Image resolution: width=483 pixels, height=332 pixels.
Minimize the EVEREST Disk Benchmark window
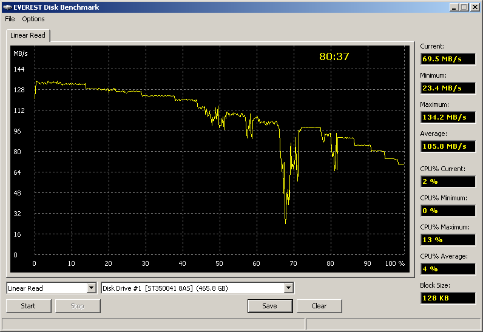tap(454, 7)
